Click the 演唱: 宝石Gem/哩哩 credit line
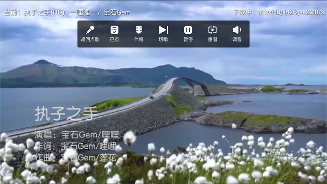327x184 pixels. pos(77,135)
